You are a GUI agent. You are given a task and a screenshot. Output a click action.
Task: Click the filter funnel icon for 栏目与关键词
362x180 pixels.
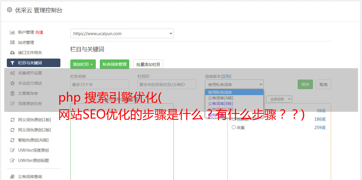point(12,63)
